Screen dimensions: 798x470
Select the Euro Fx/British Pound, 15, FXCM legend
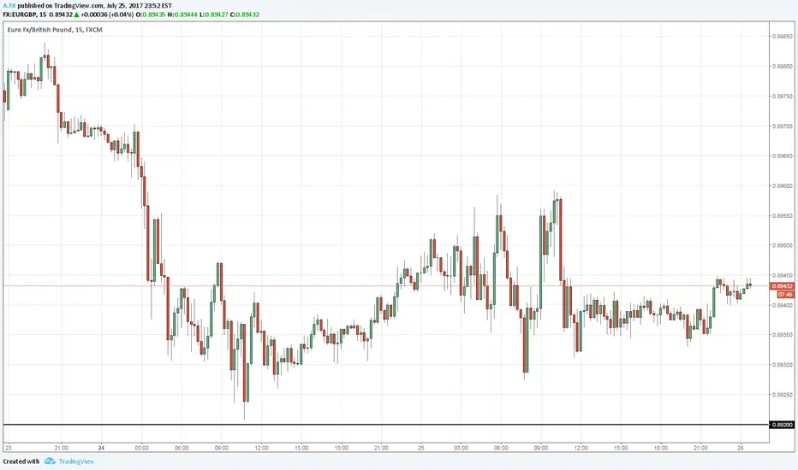pos(55,30)
